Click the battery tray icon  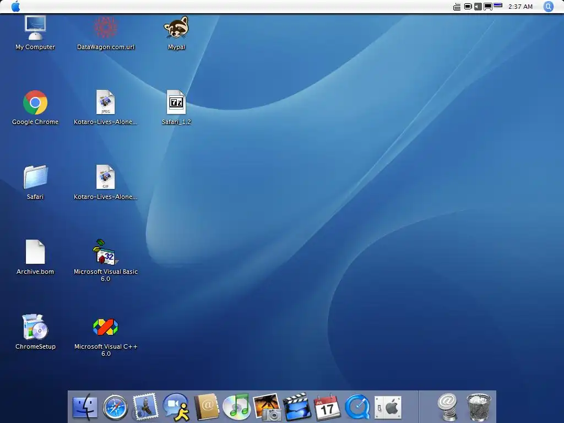(x=468, y=7)
